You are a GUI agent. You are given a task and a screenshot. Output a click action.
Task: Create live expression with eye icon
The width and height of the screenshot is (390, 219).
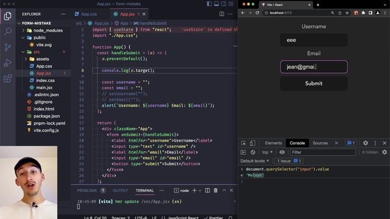pyautogui.click(x=282, y=152)
